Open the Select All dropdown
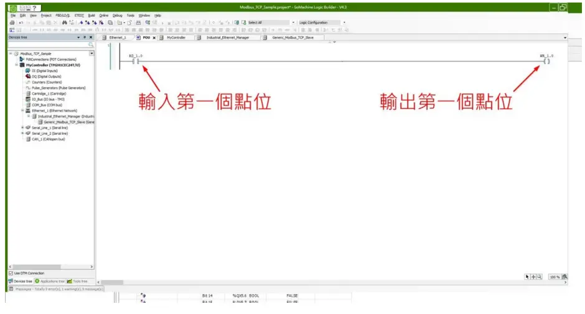The width and height of the screenshot is (585, 314). click(x=293, y=22)
